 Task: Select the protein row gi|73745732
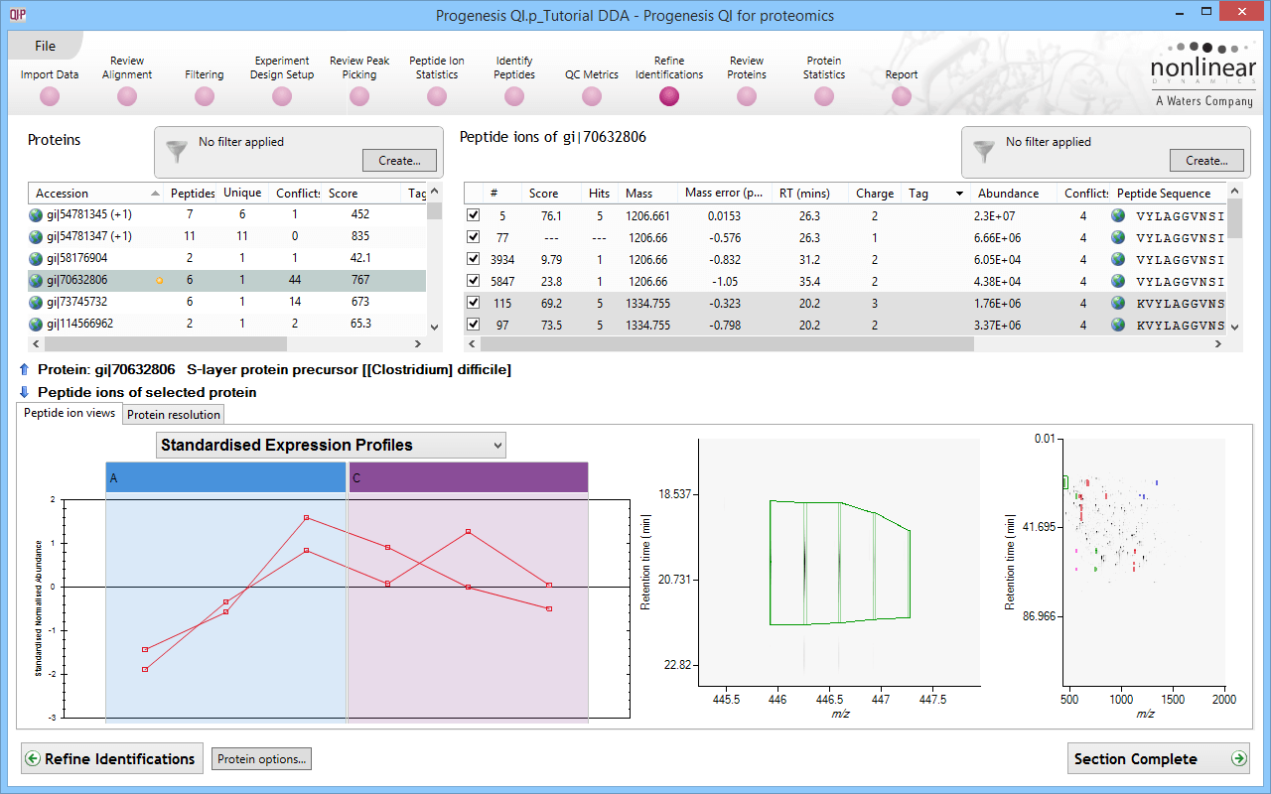coord(227,302)
